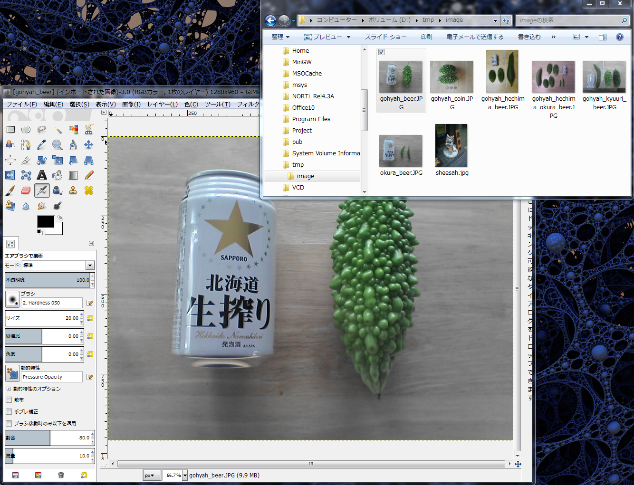This screenshot has width=634, height=485.
Task: Select the Free Select lasso tool
Action: [42, 129]
